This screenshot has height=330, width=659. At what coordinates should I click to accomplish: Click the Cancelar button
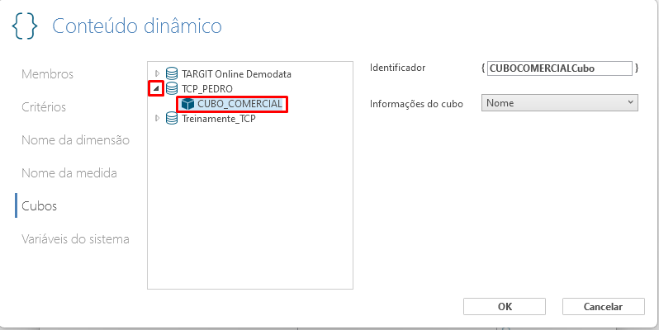603,307
